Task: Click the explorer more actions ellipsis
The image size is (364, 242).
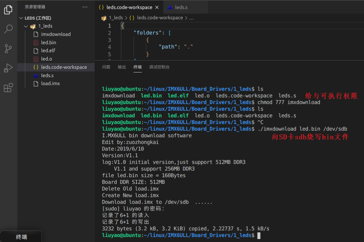Action: pos(85,7)
